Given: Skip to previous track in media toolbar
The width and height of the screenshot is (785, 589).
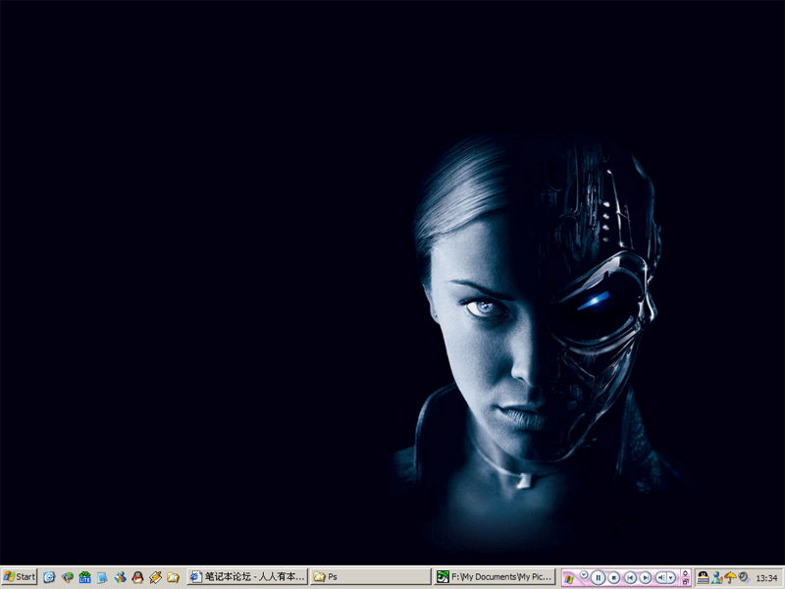Looking at the screenshot, I should coord(630,577).
